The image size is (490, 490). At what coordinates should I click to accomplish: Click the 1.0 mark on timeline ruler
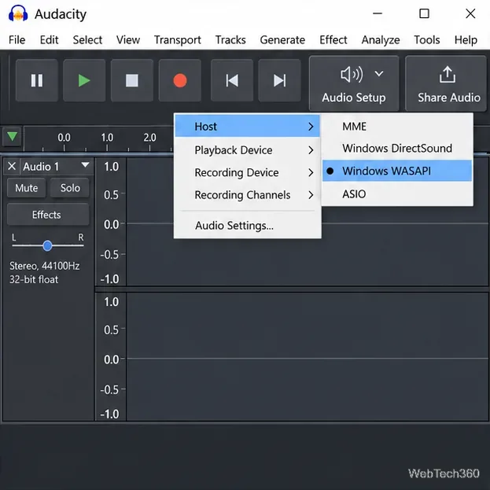(107, 138)
